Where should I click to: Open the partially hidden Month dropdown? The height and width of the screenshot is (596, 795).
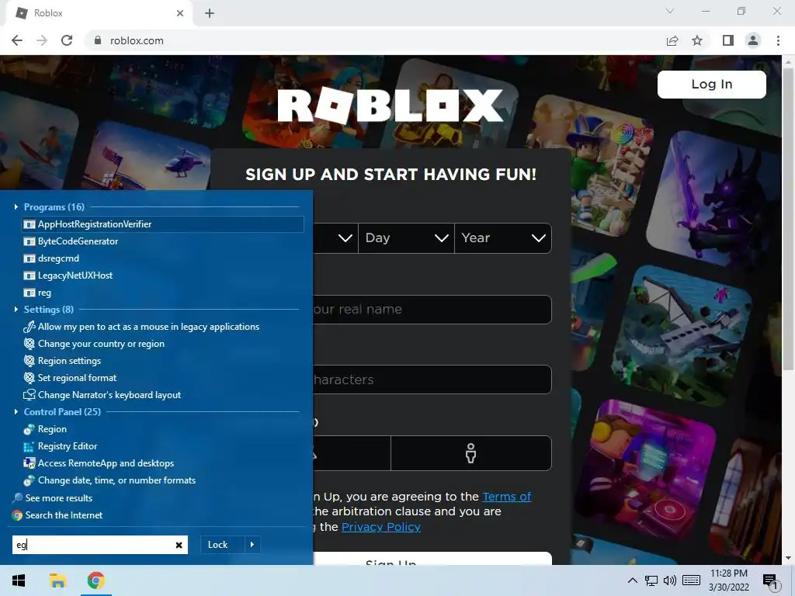click(335, 237)
